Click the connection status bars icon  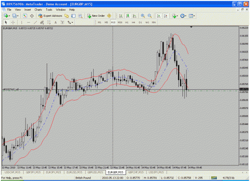[x=214, y=178]
